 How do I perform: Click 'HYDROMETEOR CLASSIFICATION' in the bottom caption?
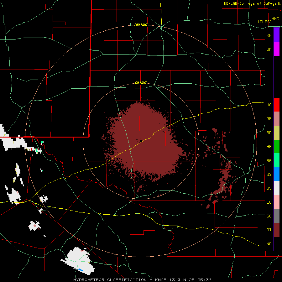[110, 280]
